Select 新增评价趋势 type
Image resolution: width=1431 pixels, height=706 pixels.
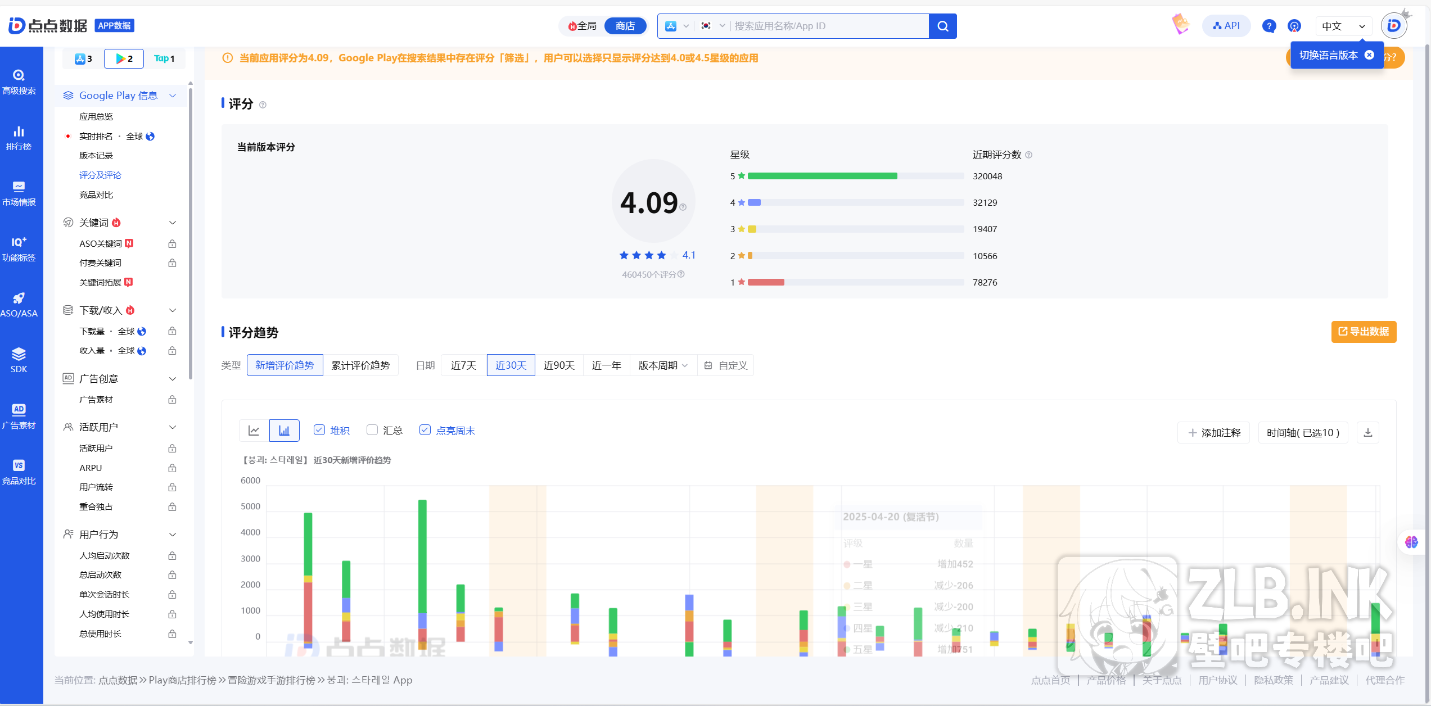coord(285,365)
